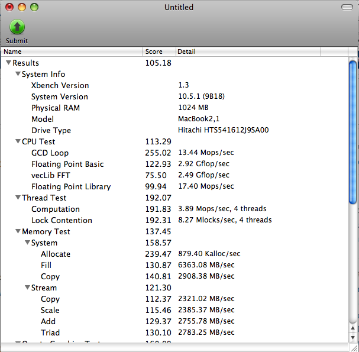The width and height of the screenshot is (359, 352).
Task: Click the vertical scrollbar thumb
Action: [x=353, y=132]
